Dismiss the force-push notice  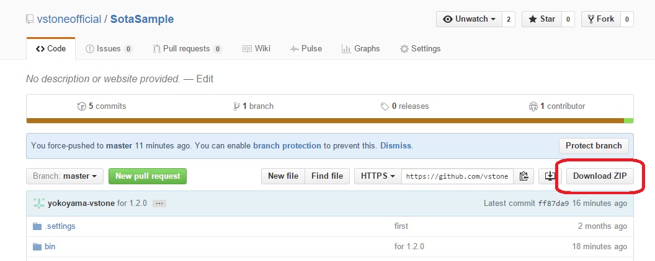(x=396, y=146)
